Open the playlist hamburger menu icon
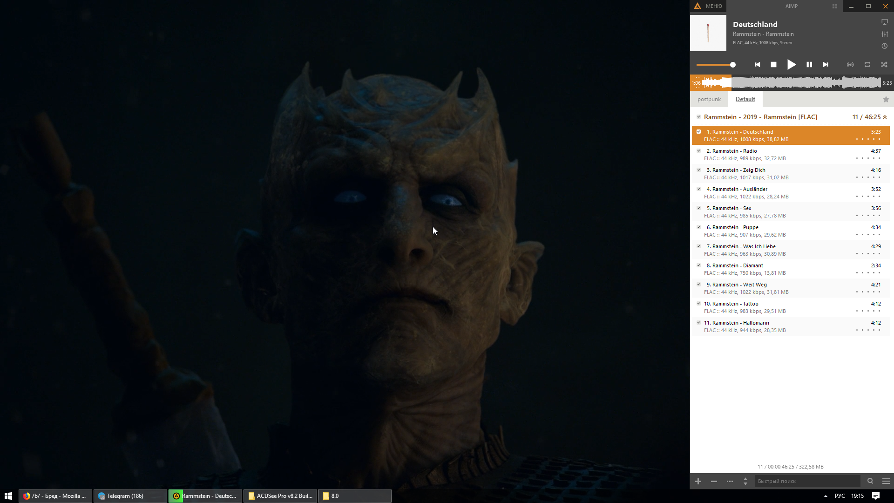The height and width of the screenshot is (503, 894). (886, 481)
